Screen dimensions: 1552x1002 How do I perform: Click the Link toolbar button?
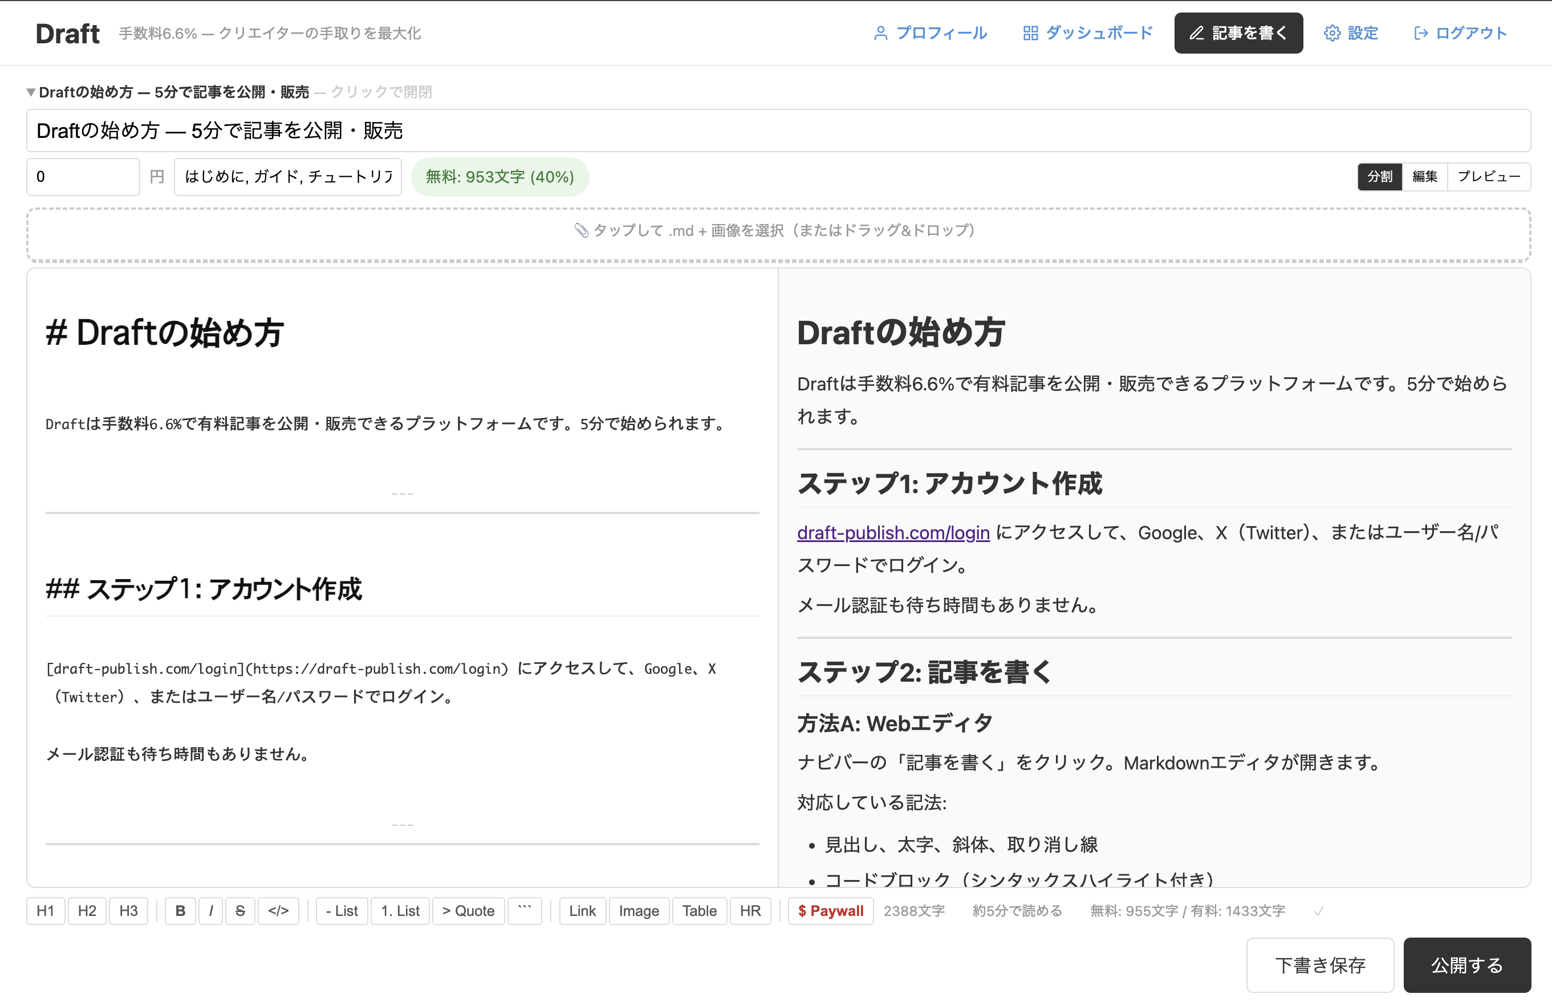582,910
